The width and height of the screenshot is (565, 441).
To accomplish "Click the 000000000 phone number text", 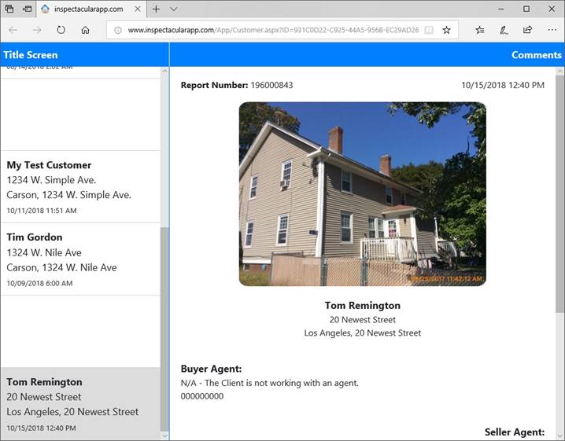I will coord(202,396).
